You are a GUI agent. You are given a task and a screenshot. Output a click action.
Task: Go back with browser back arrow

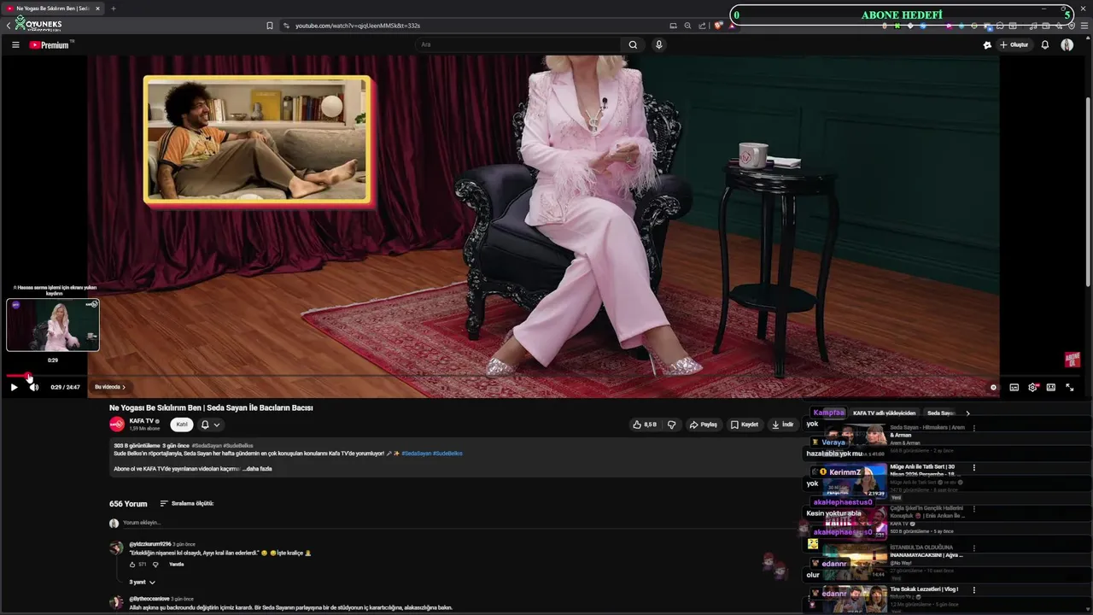9,26
